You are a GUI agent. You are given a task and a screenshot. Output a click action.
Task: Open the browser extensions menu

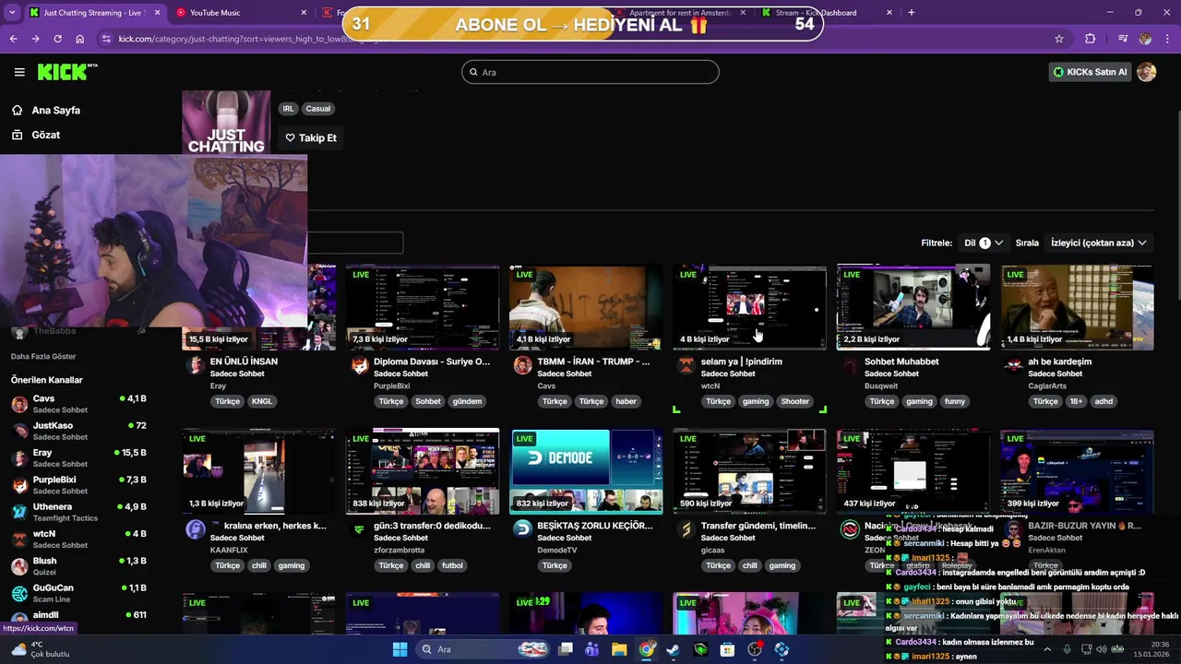[x=1090, y=39]
